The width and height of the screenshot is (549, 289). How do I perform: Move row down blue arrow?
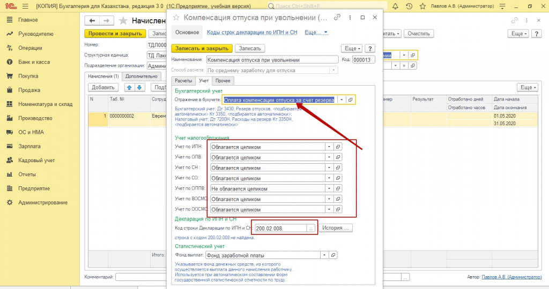click(139, 87)
